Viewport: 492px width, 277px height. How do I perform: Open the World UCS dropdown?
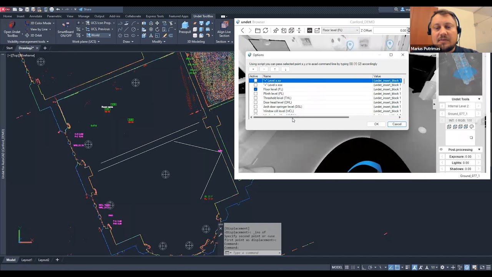tap(99, 35)
